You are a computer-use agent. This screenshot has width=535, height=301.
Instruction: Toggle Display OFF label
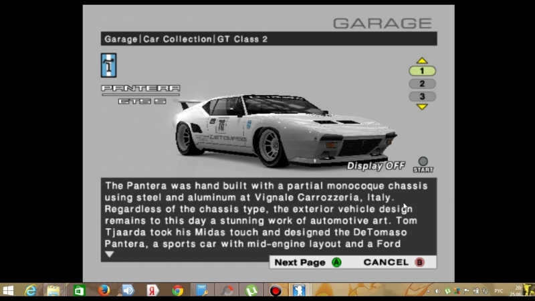[x=376, y=166]
